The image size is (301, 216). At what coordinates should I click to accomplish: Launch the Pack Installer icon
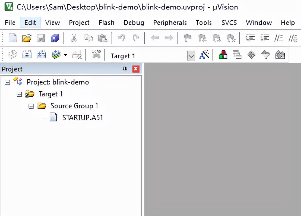pos(280,55)
